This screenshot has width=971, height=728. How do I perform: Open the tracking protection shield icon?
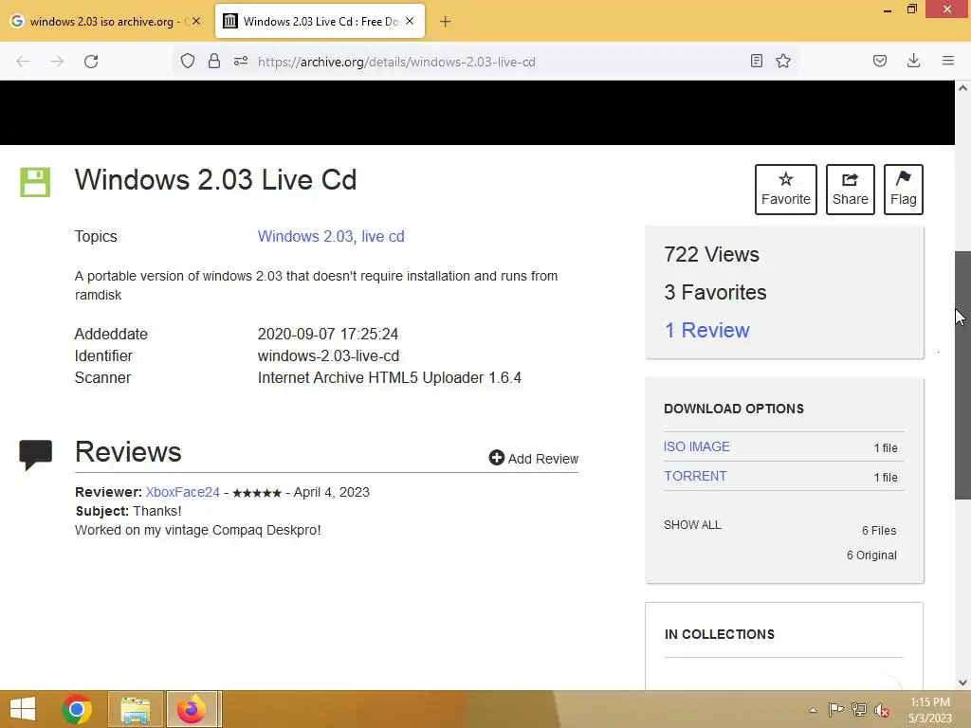(188, 61)
